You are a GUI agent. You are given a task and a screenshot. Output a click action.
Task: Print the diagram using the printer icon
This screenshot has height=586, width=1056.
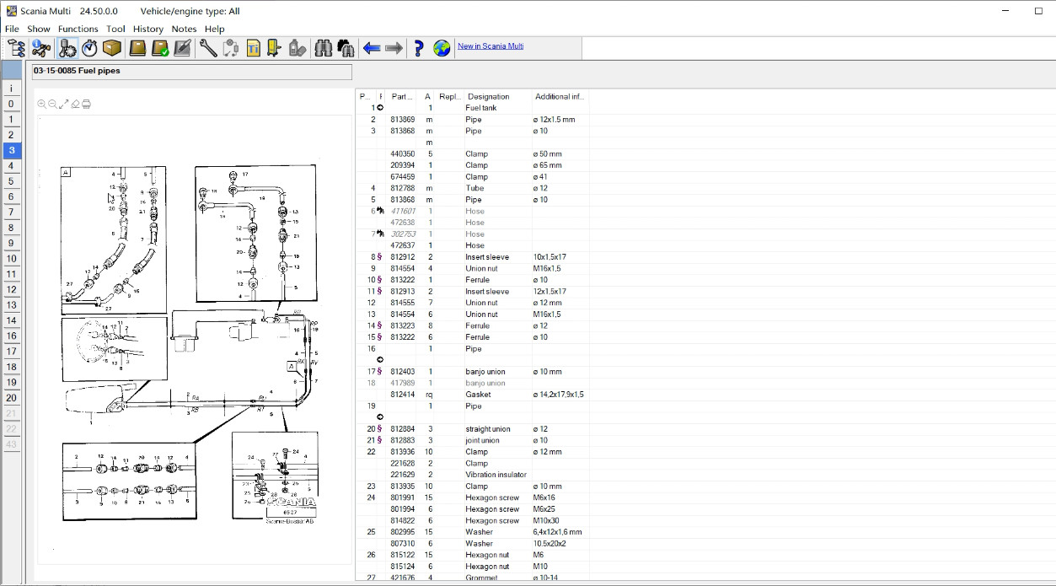pyautogui.click(x=86, y=104)
